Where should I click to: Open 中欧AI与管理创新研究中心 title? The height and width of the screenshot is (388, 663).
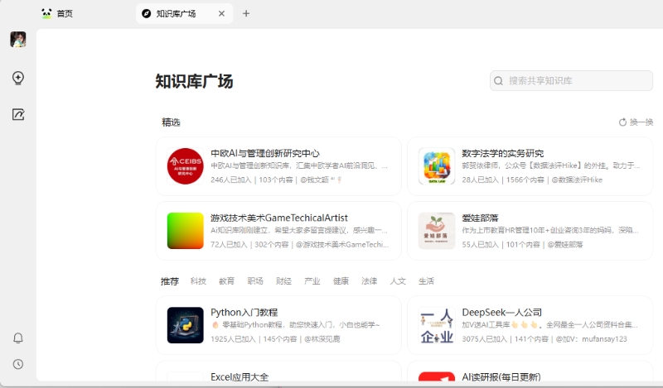pos(265,153)
